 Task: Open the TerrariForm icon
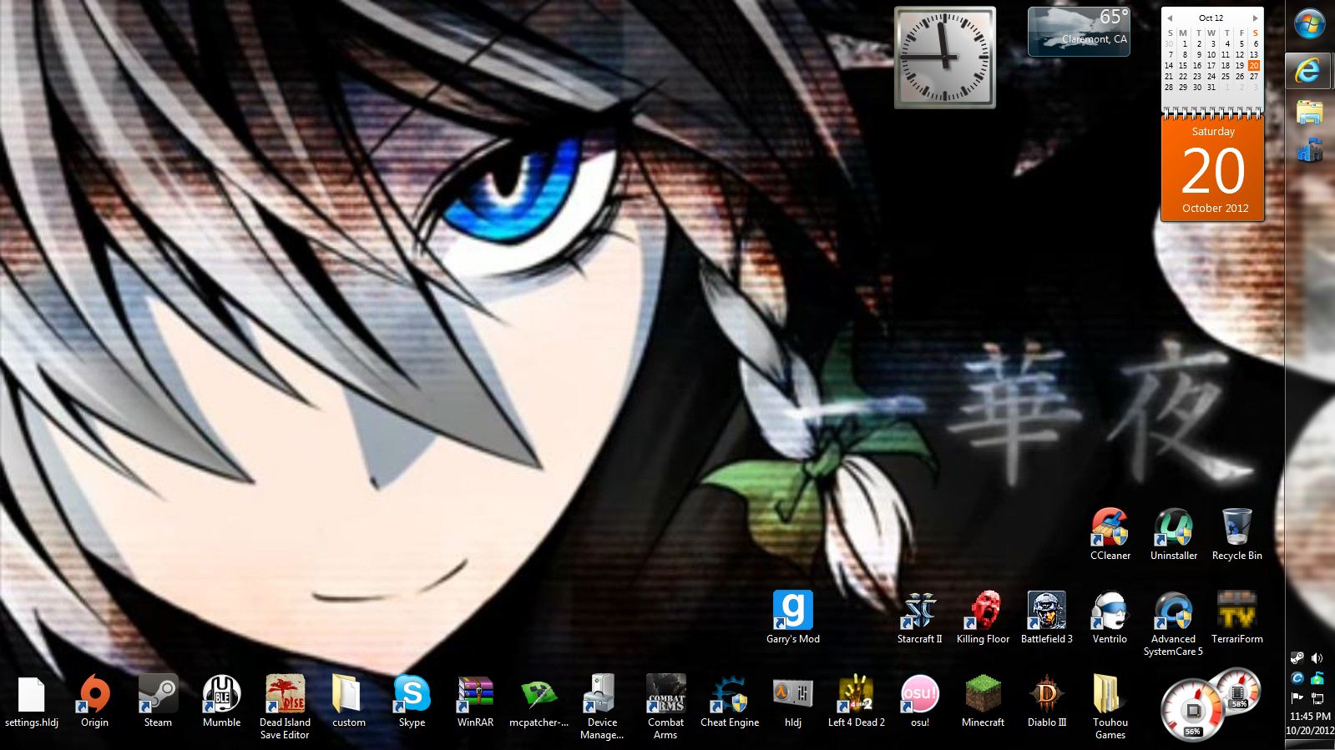[1236, 618]
